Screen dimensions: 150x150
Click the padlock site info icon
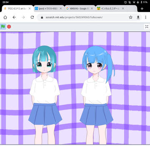42,17
